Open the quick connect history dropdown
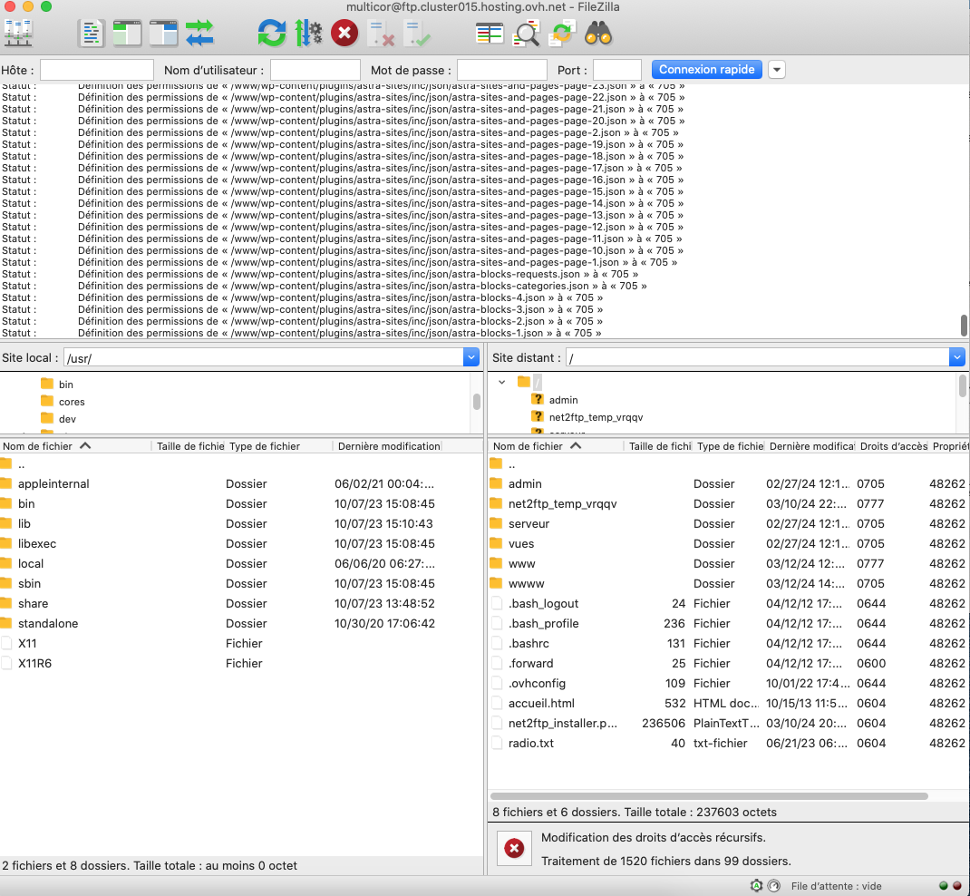 coord(777,70)
